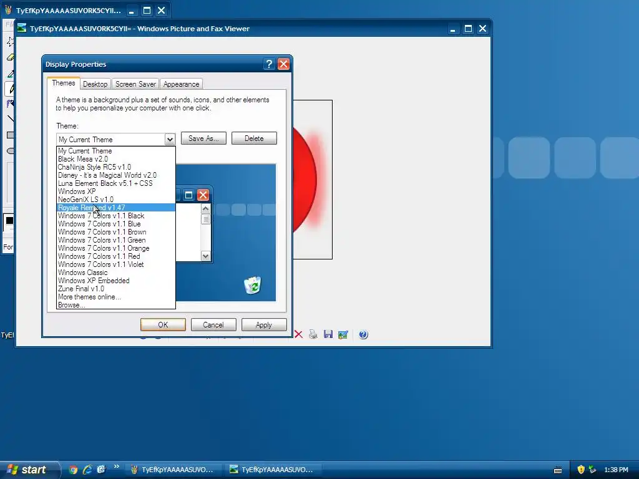Launch Google Chrome from Quick Launch
Image resolution: width=639 pixels, height=479 pixels.
74,470
